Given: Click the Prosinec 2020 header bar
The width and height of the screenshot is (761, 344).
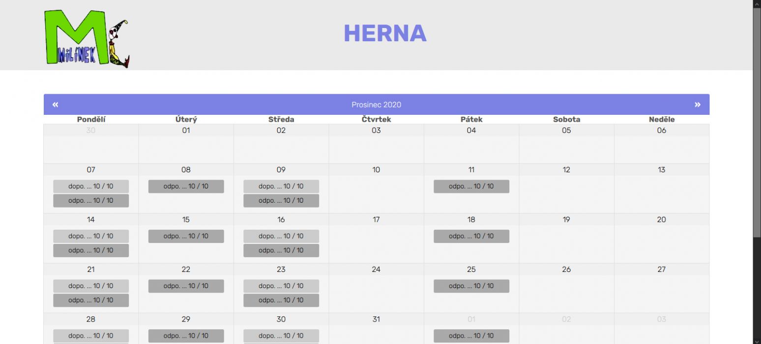Looking at the screenshot, I should point(377,104).
